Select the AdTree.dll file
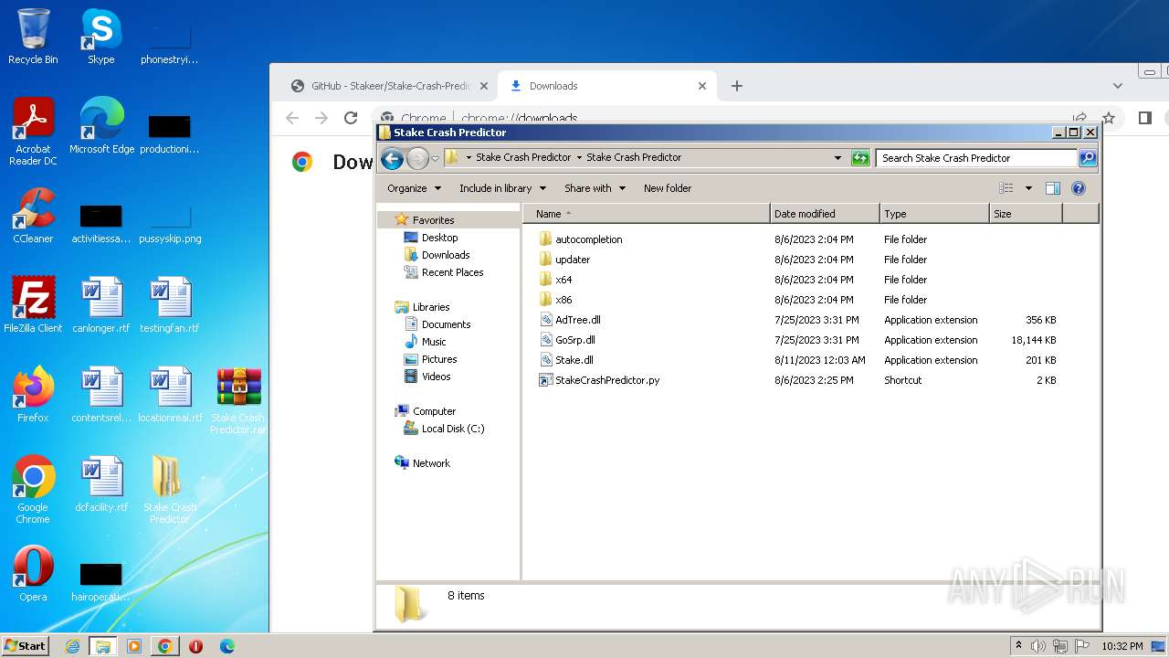Screen dimensions: 1169x658 click(577, 320)
